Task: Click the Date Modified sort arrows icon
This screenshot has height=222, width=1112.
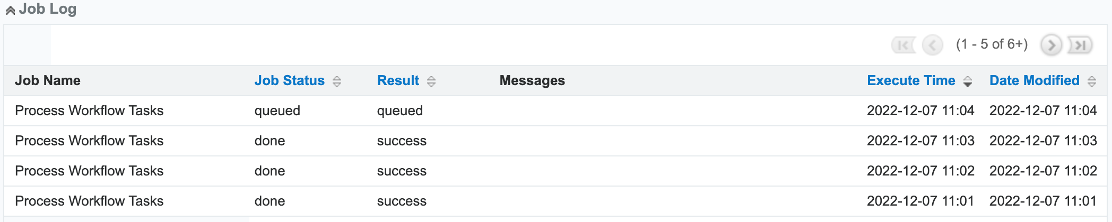Action: pyautogui.click(x=1092, y=81)
